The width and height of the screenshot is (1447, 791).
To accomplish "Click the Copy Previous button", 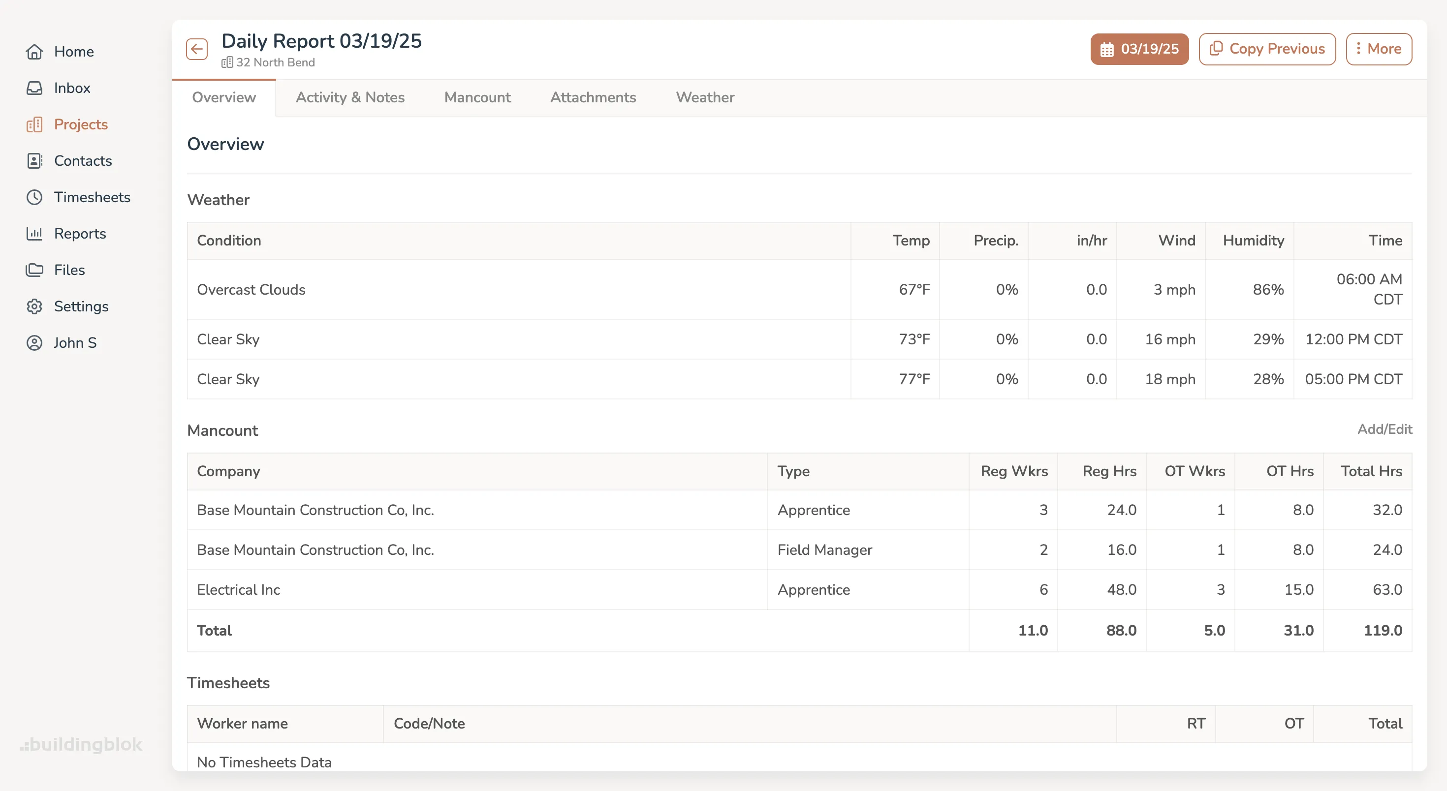I will pos(1267,49).
